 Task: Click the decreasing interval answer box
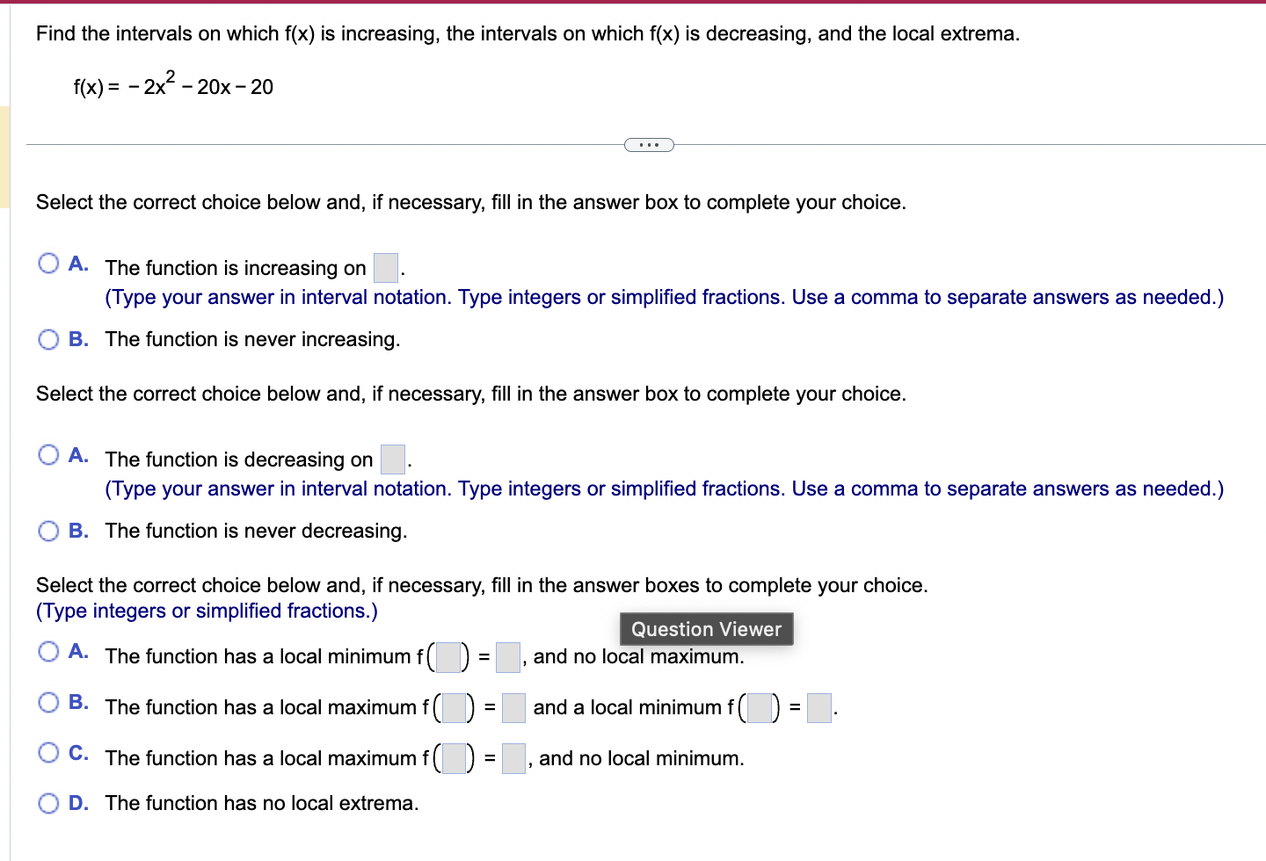point(392,459)
